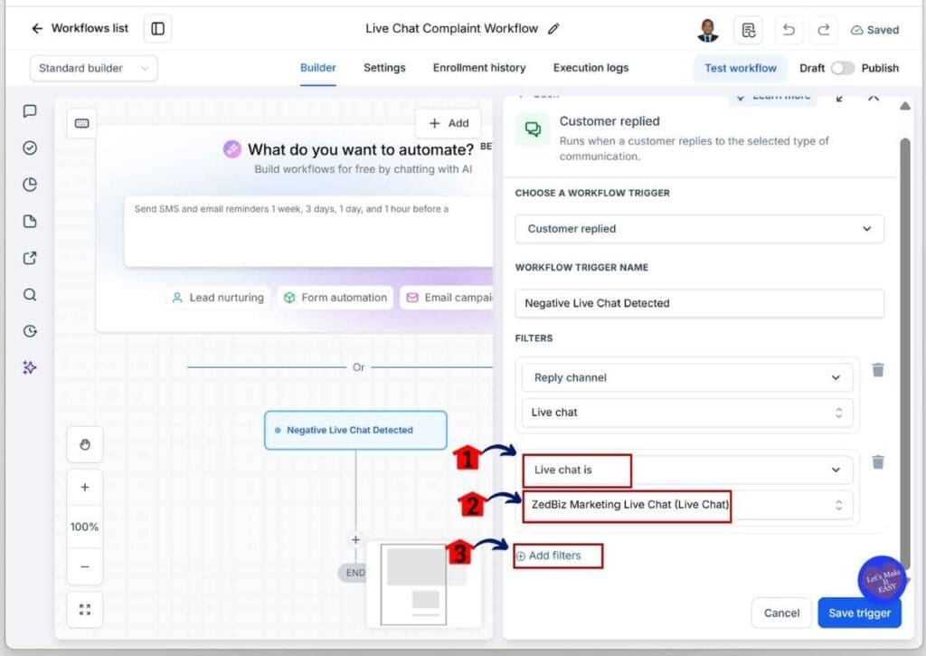
Task: Redo the last change
Action: [824, 30]
